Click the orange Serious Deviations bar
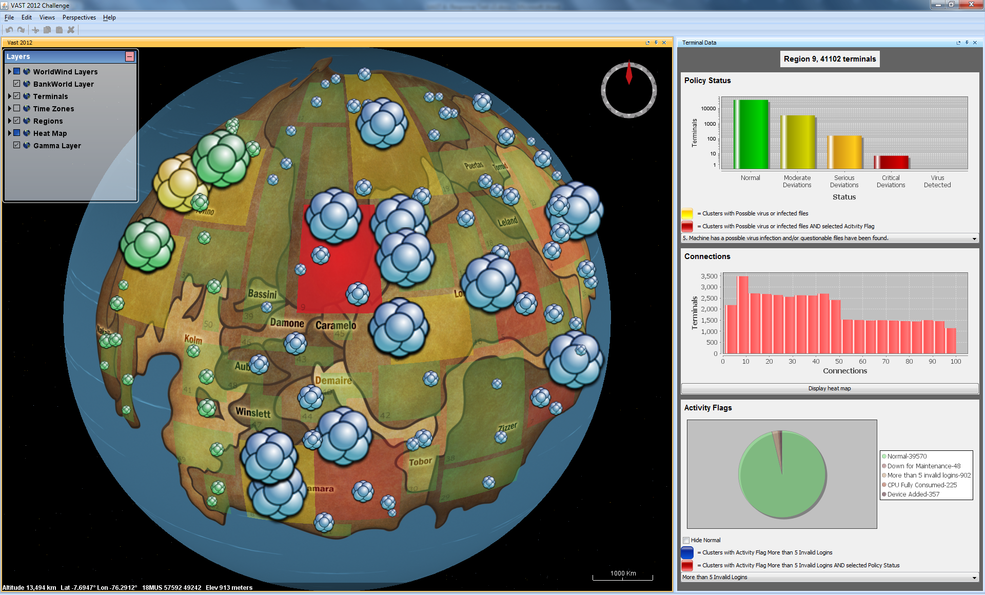Screen dimensions: 985x595 844,152
